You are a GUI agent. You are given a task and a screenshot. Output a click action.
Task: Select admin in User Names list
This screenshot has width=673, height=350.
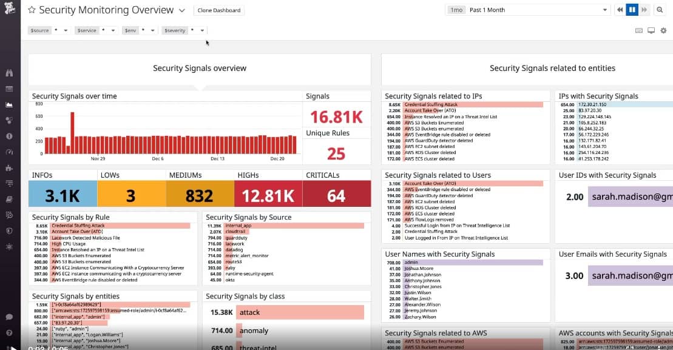click(x=465, y=263)
